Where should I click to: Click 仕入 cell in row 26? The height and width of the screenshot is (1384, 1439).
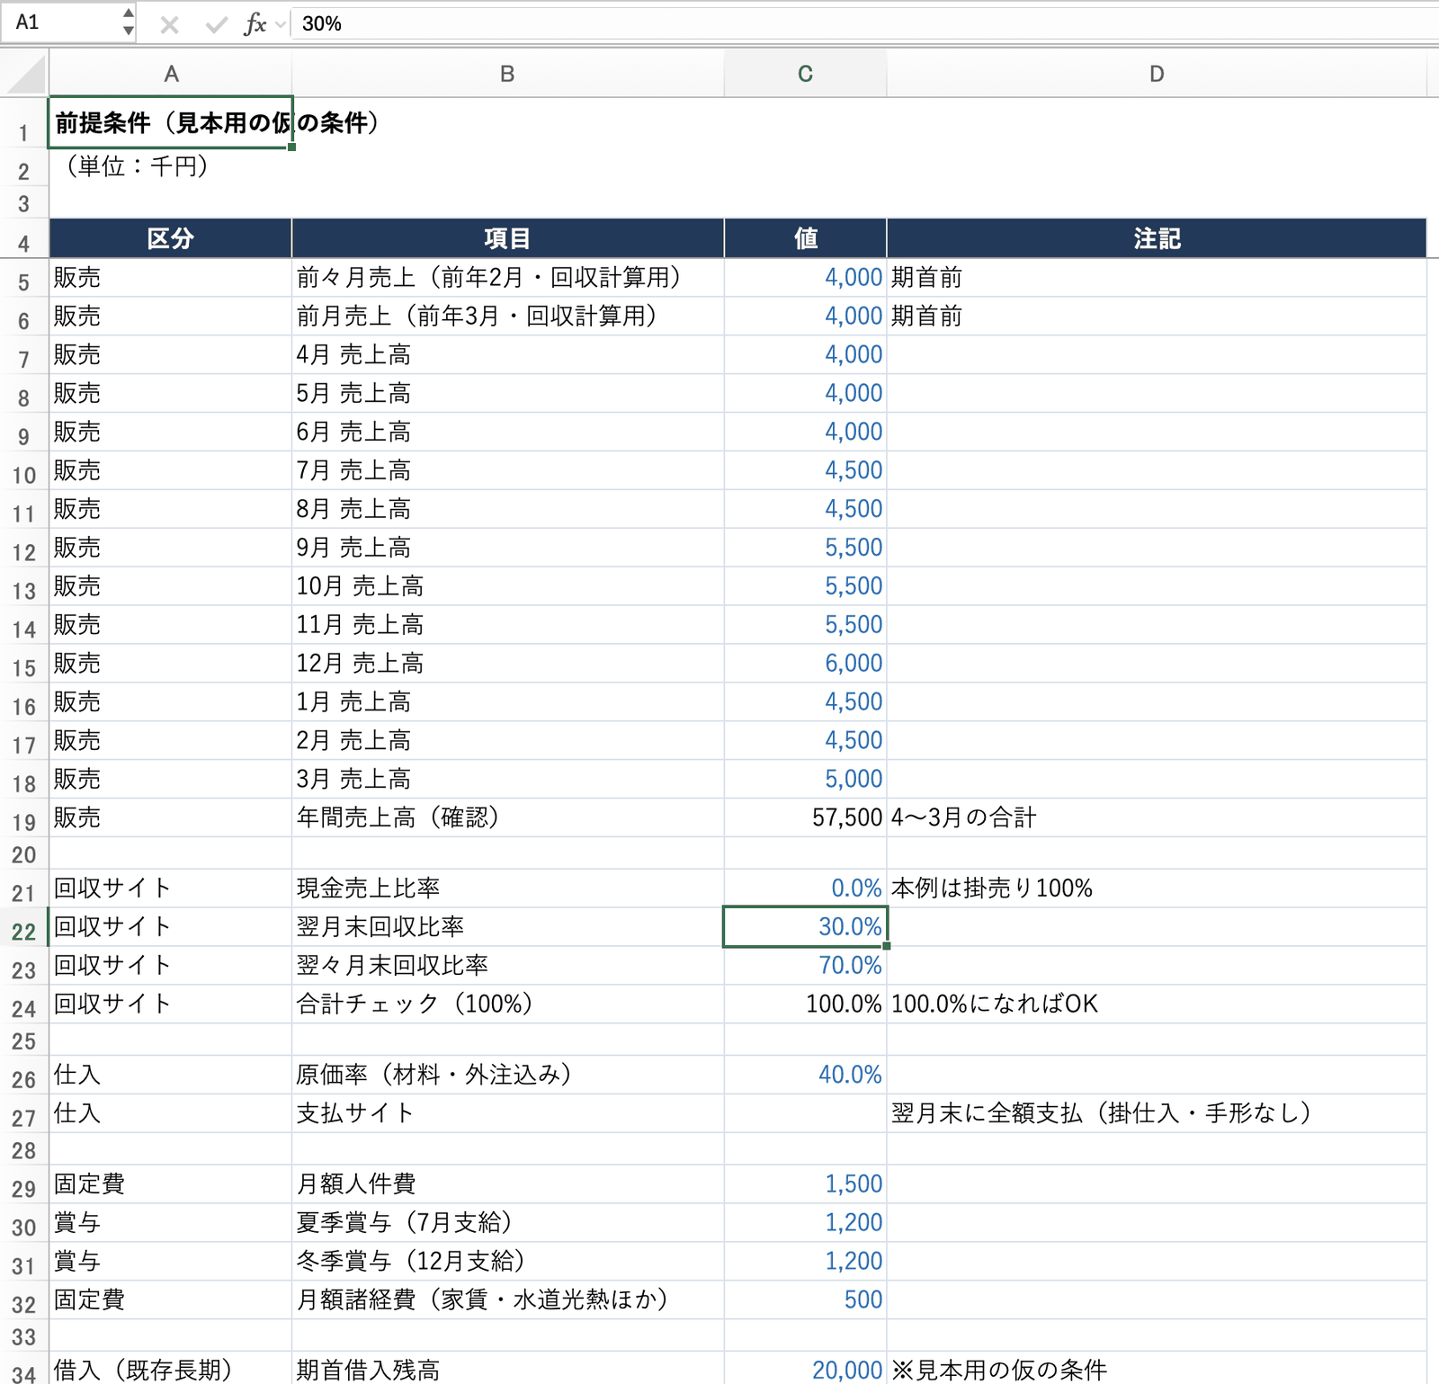click(x=171, y=1075)
